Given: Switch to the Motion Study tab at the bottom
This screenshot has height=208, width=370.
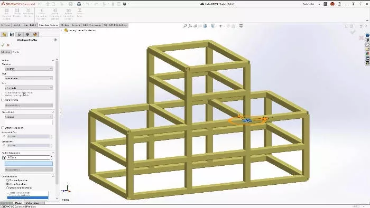Looking at the screenshot, I should click(x=33, y=203).
